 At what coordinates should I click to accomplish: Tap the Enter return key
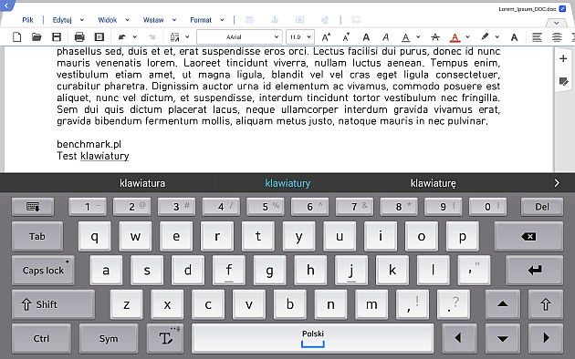[534, 271]
